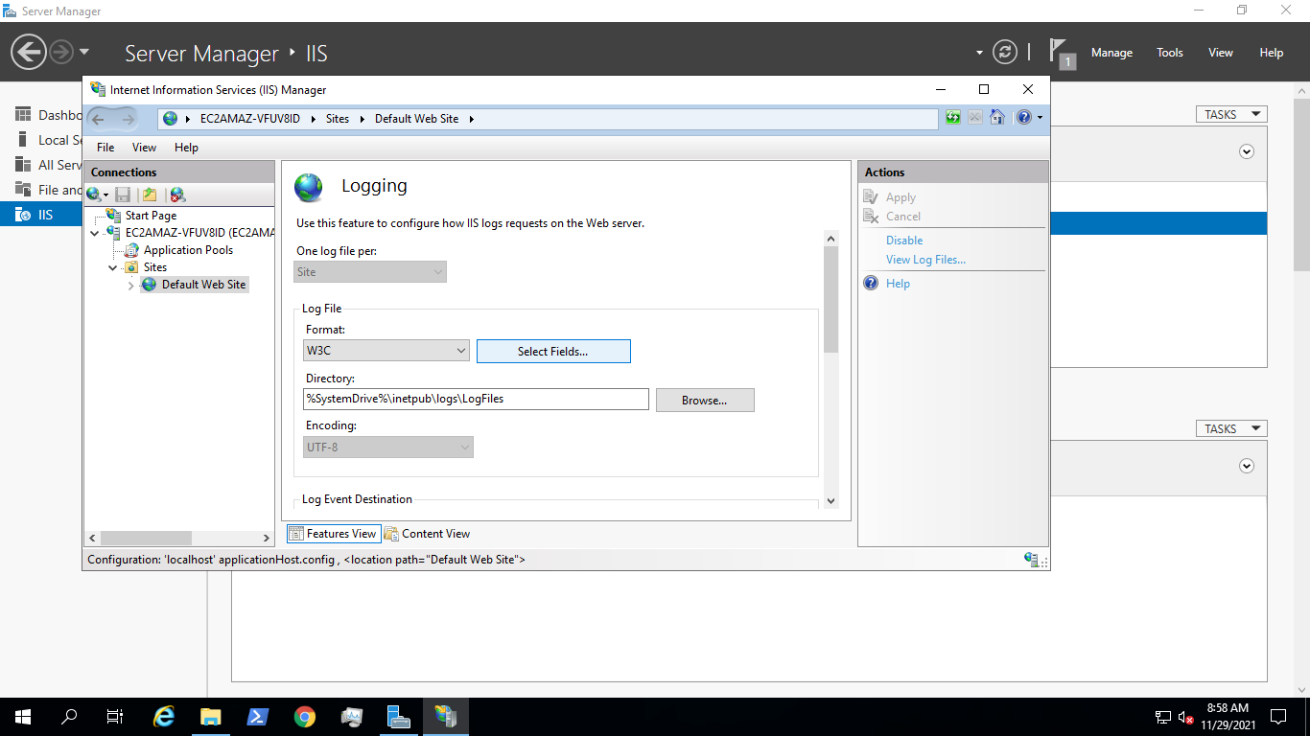Create new connection with globe icon in Connections toolbar
The width and height of the screenshot is (1310, 736).
[x=95, y=194]
